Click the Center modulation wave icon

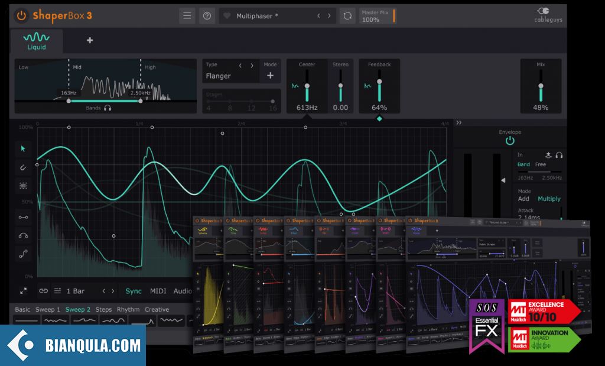pyautogui.click(x=295, y=86)
